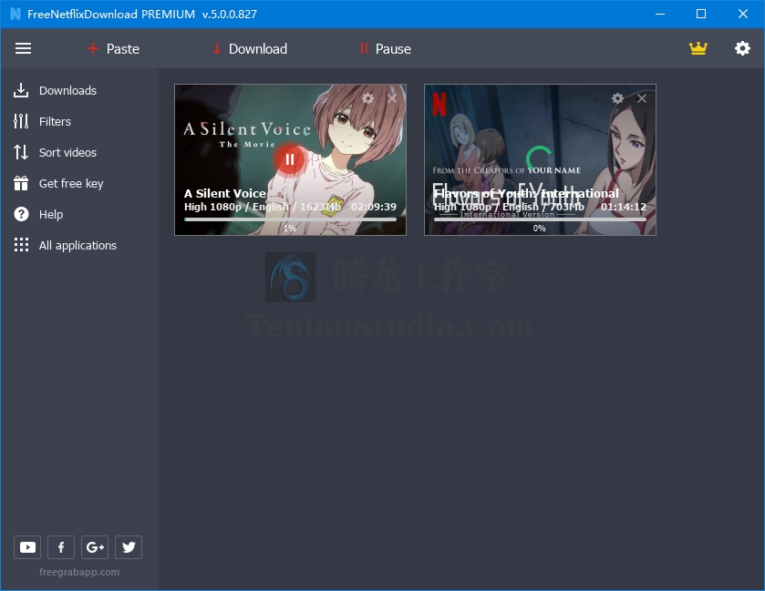765x591 pixels.
Task: Open the Downloads section
Action: click(67, 91)
